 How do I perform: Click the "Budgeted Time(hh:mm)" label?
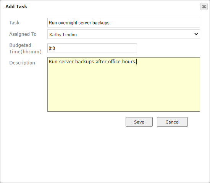tap(25, 48)
